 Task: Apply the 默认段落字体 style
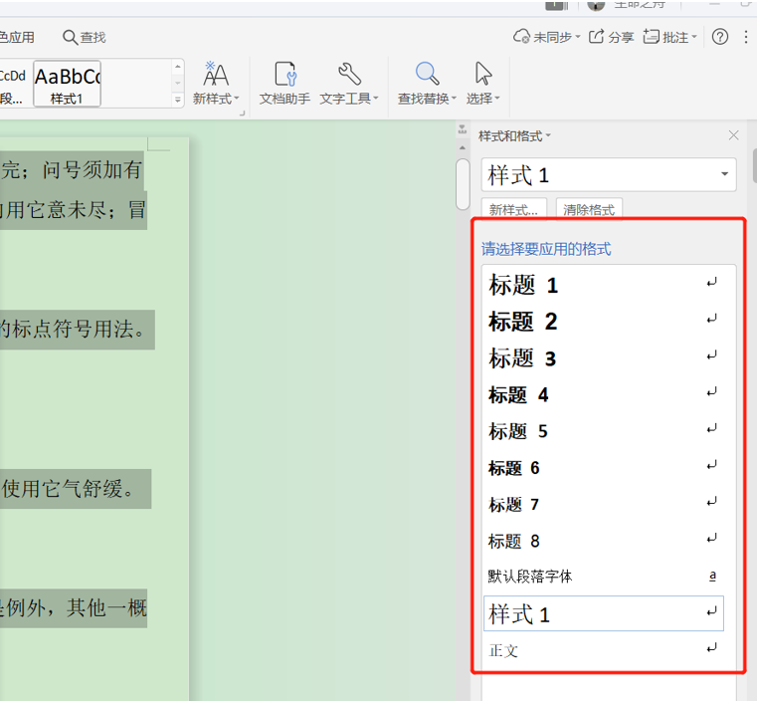tap(604, 577)
